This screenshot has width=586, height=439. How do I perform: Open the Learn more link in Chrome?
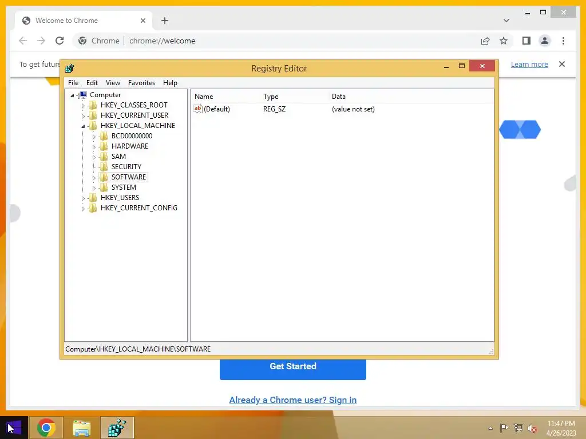pos(529,64)
